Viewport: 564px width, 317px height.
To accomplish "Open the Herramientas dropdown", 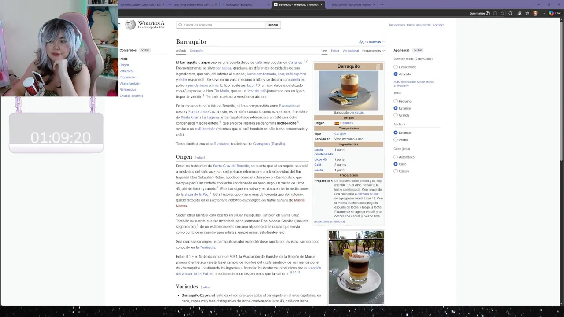I will [373, 51].
